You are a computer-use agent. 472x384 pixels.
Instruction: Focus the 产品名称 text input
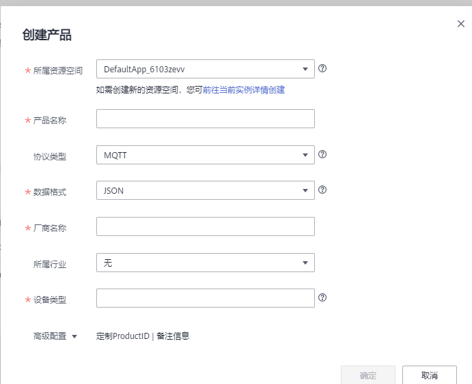point(205,119)
